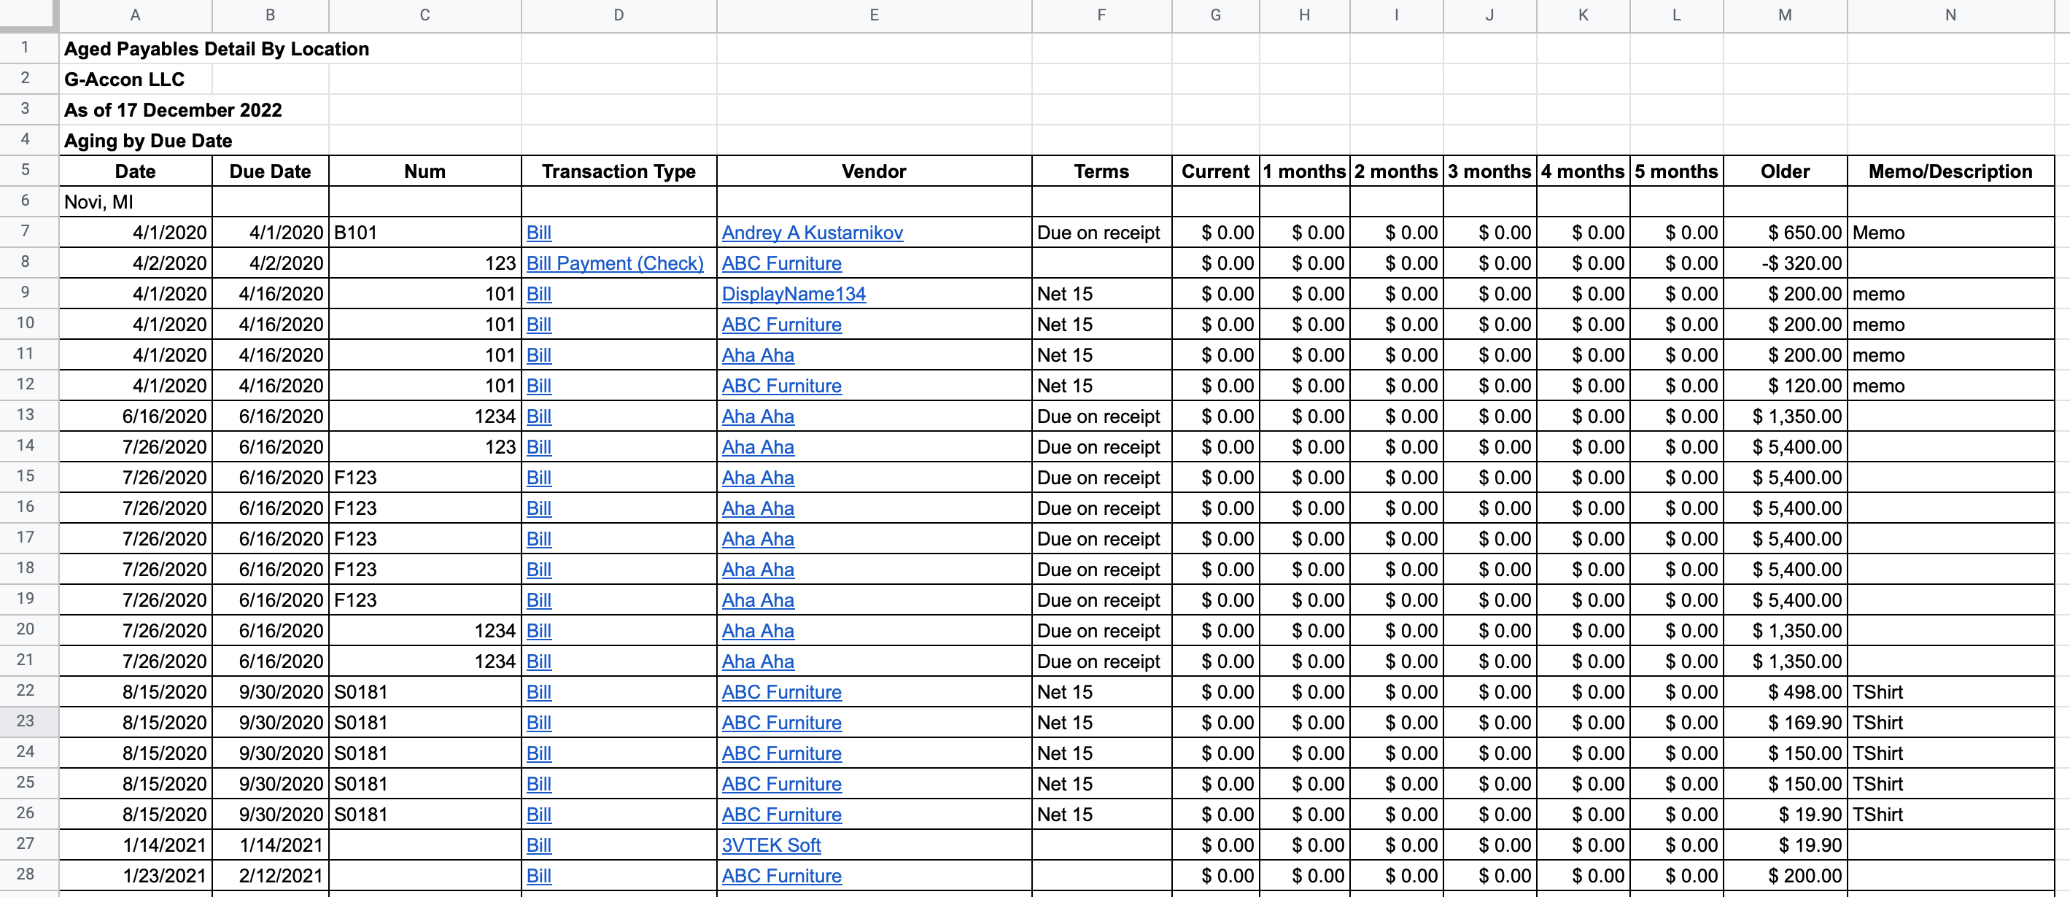Screen dimensions: 2070x897
Task: Open the Andrey A Kustarnikov vendor link
Action: (x=812, y=233)
